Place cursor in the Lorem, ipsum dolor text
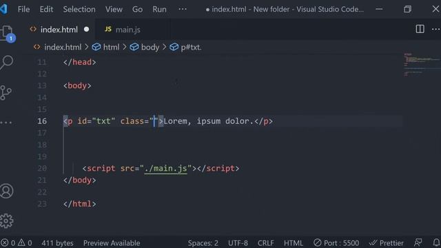 click(209, 121)
